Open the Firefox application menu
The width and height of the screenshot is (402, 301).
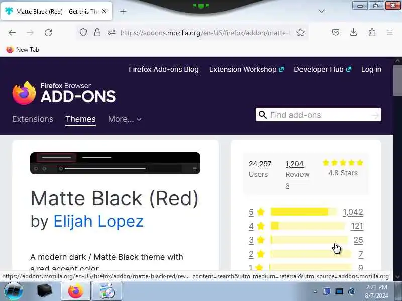[390, 32]
